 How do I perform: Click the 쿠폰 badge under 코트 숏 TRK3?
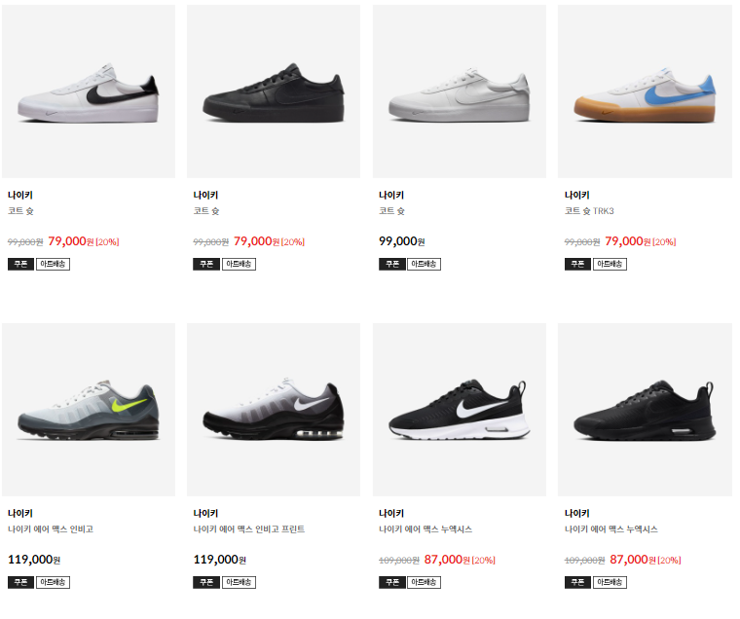point(576,264)
